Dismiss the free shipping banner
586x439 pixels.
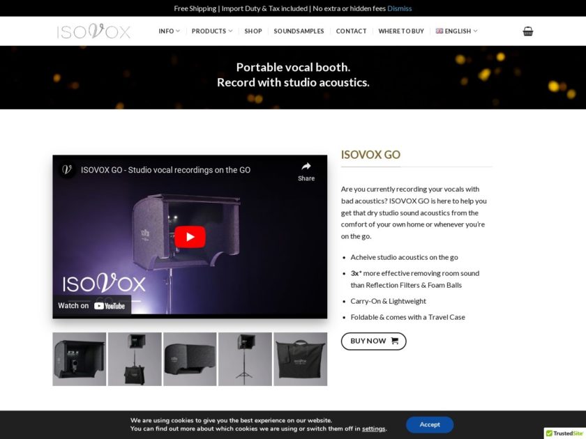[x=400, y=8]
